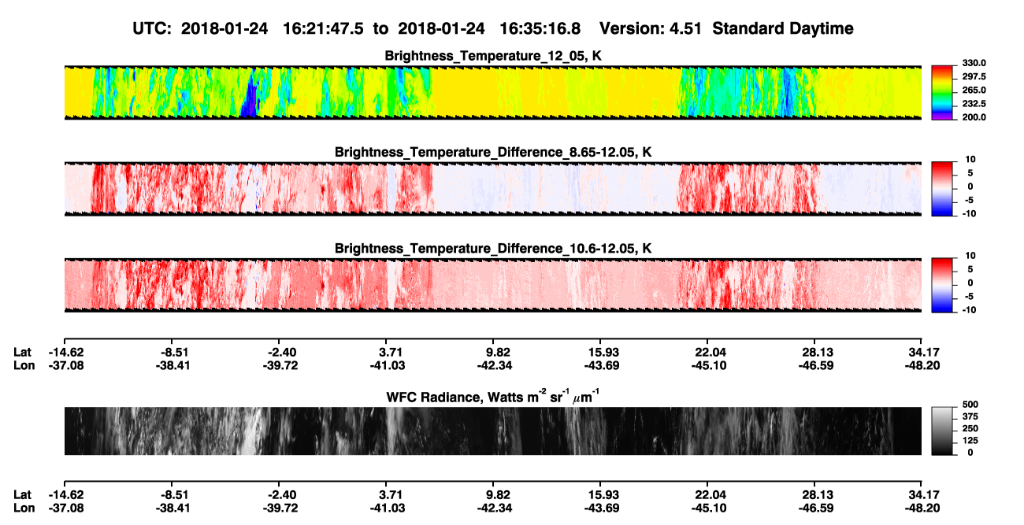
Task: Click the 'Lat' axis label beneath the WFC Radiance strip
Action: coord(22,494)
